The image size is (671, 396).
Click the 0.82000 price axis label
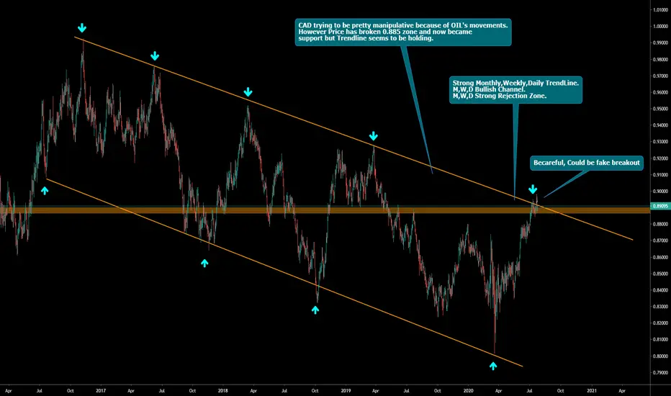[x=661, y=323]
